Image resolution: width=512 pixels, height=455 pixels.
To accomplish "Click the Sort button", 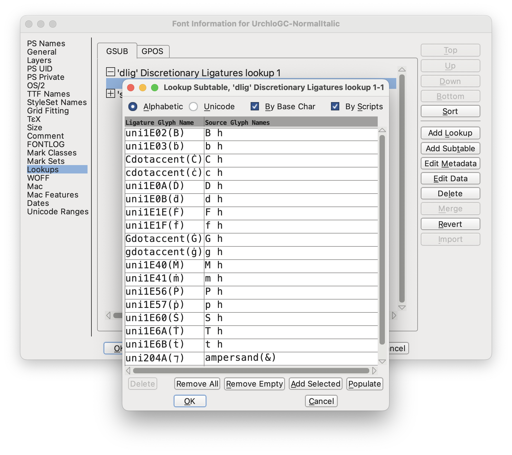I will point(450,111).
